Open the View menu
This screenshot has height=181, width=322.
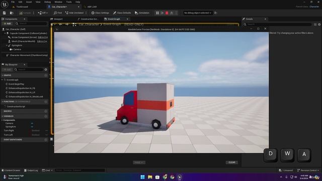click(x=38, y=2)
